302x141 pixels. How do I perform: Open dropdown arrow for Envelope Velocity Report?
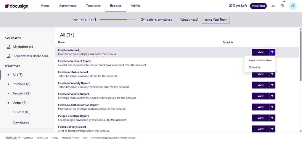[272, 85]
